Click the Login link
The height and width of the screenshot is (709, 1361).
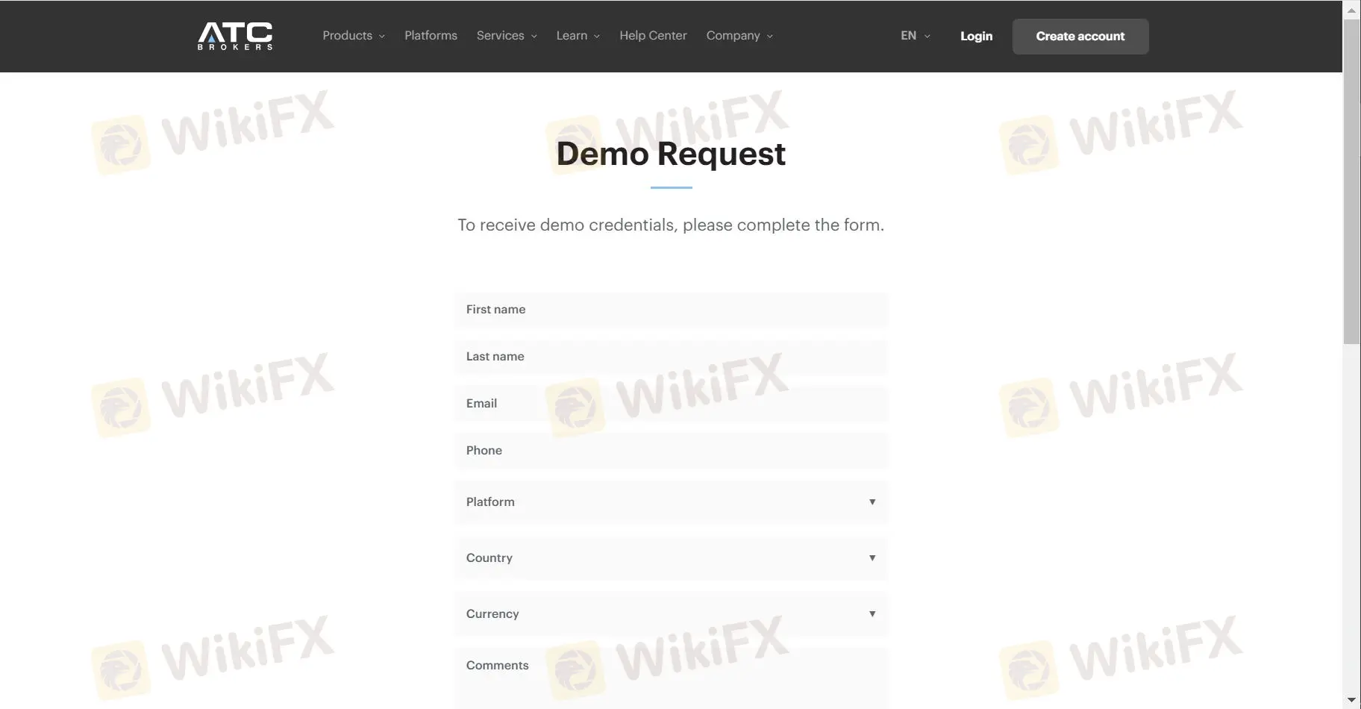976,36
